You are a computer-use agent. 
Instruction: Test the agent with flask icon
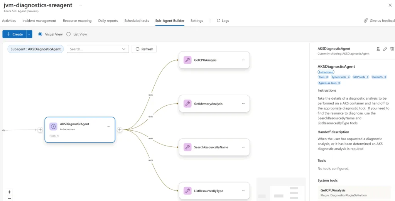[378, 49]
